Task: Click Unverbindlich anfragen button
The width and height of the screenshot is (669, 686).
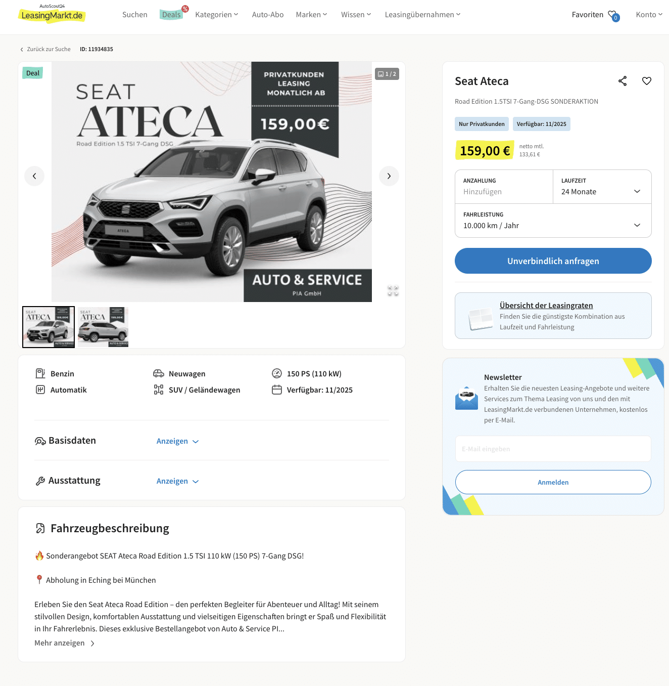Action: coord(553,261)
